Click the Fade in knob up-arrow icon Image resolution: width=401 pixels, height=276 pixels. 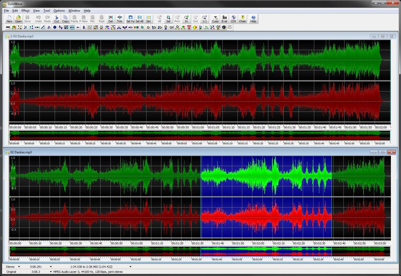point(154,27)
